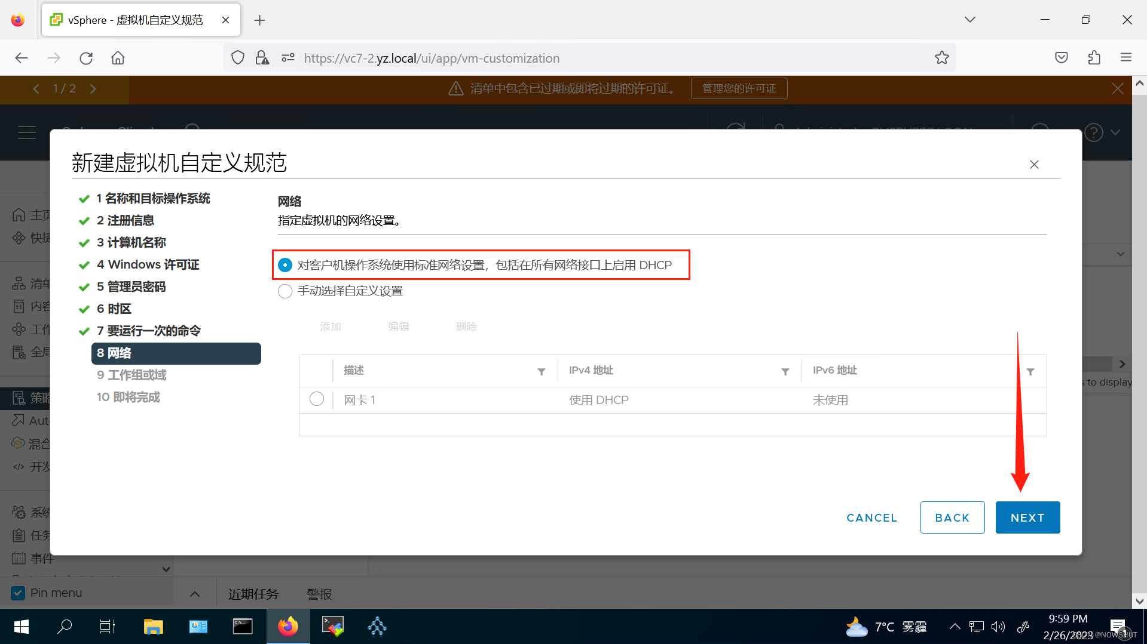1147x644 pixels.
Task: Uncheck the Pin menu checkbox
Action: [x=18, y=592]
